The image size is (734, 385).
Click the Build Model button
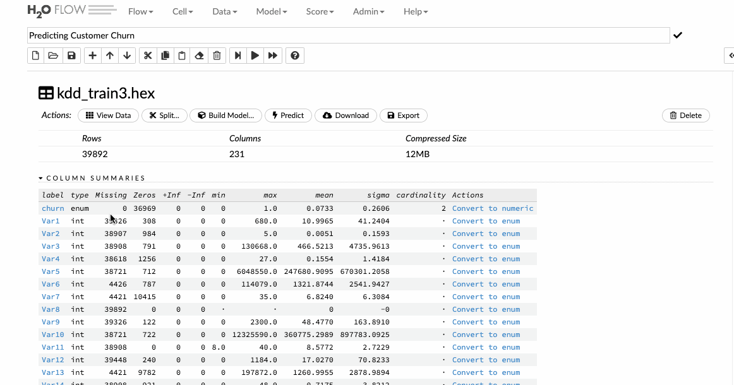point(226,115)
